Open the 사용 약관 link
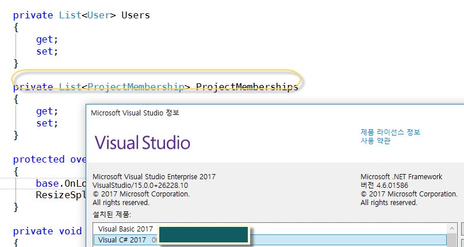Image resolution: width=464 pixels, height=247 pixels. 375,141
